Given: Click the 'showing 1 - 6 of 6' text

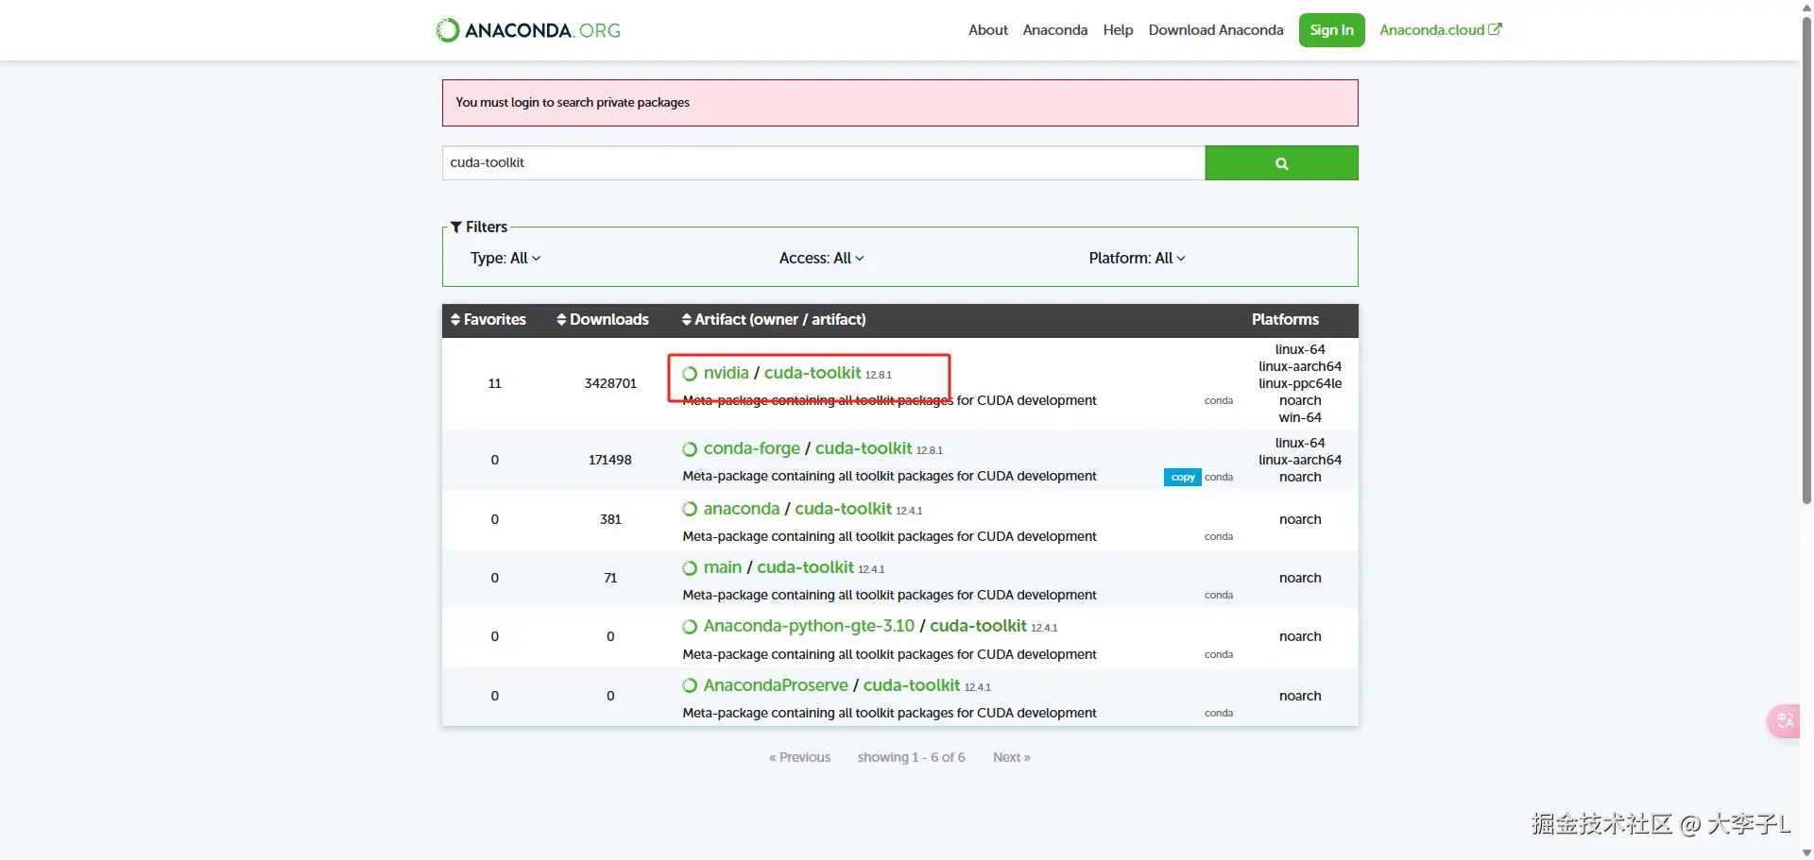Looking at the screenshot, I should click(x=912, y=757).
